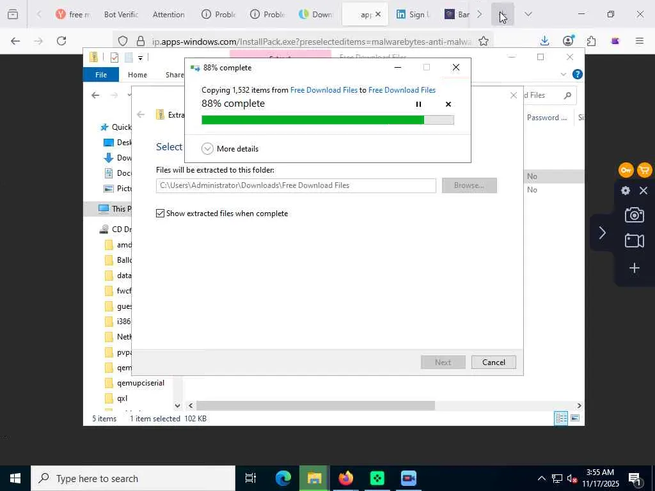The image size is (655, 491).
Task: Bookmark this page with star icon
Action: click(x=484, y=41)
